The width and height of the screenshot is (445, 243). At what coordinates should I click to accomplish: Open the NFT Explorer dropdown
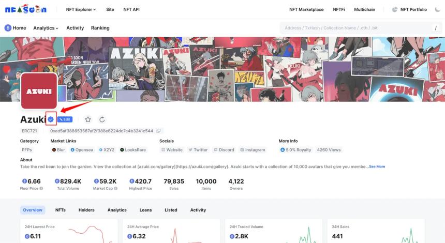[81, 9]
